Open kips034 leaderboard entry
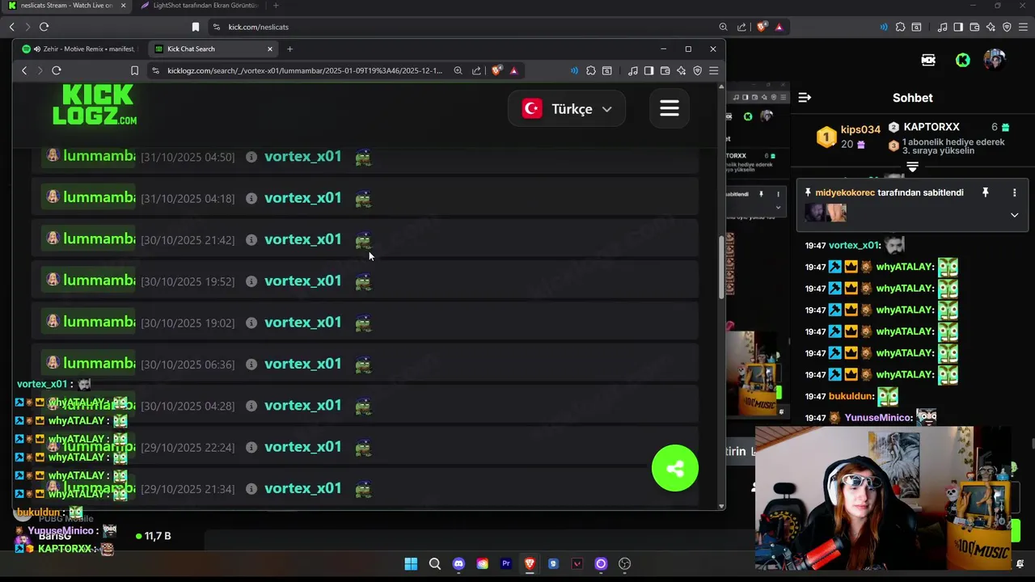This screenshot has width=1035, height=582. click(x=847, y=136)
